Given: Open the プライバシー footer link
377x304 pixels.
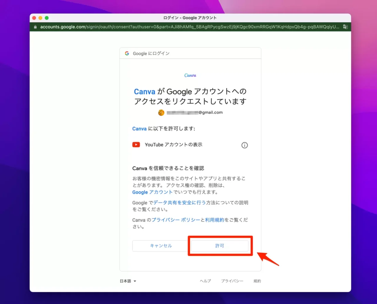Looking at the screenshot, I should point(232,281).
